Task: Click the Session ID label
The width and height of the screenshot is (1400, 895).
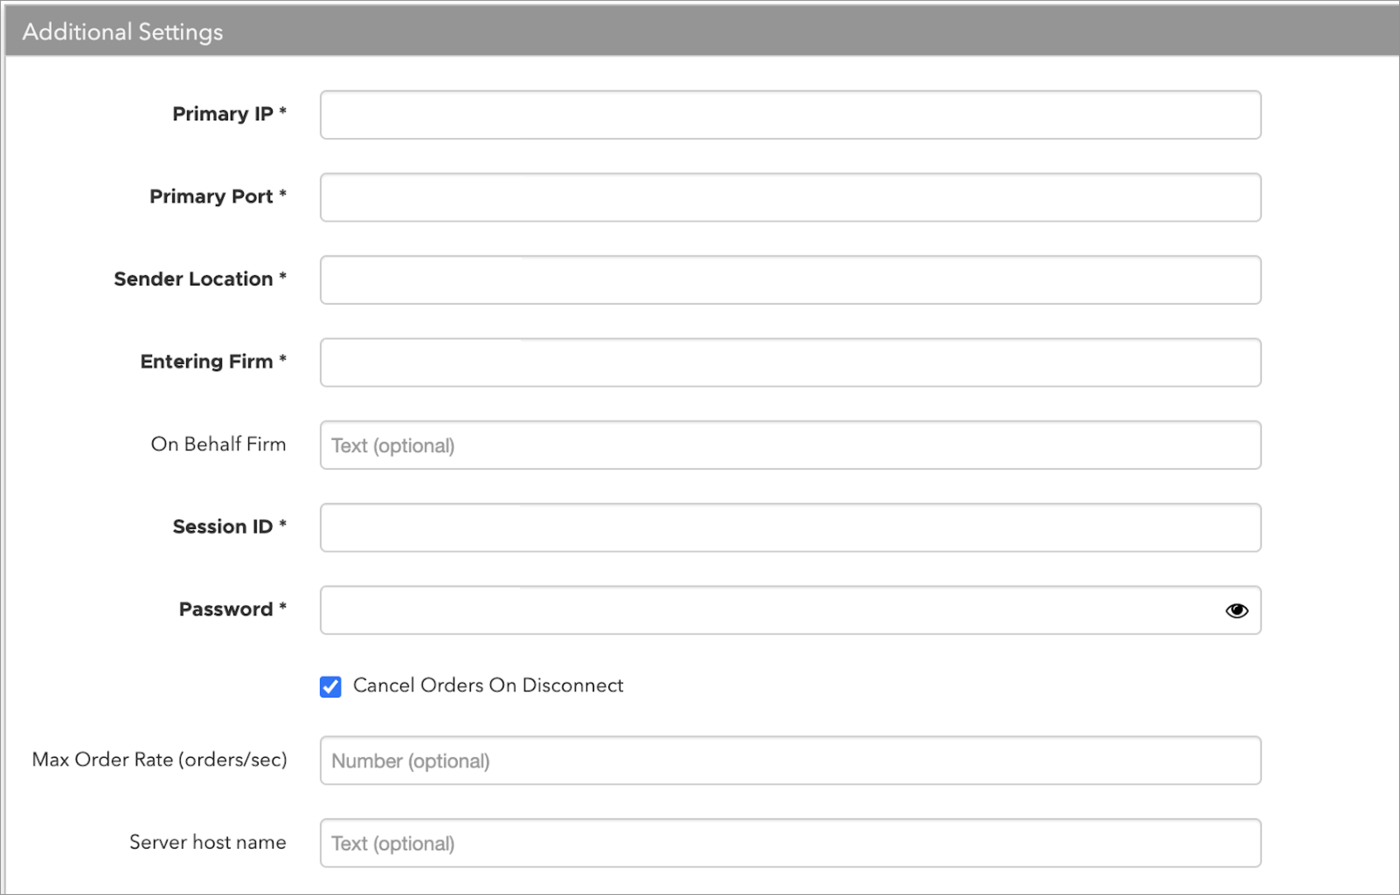Action: pos(223,527)
